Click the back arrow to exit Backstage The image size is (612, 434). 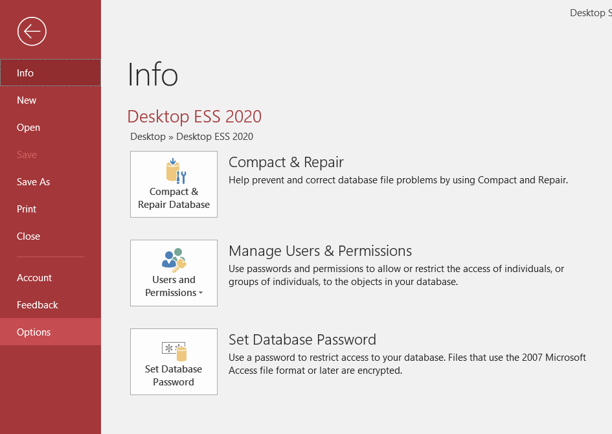32,31
